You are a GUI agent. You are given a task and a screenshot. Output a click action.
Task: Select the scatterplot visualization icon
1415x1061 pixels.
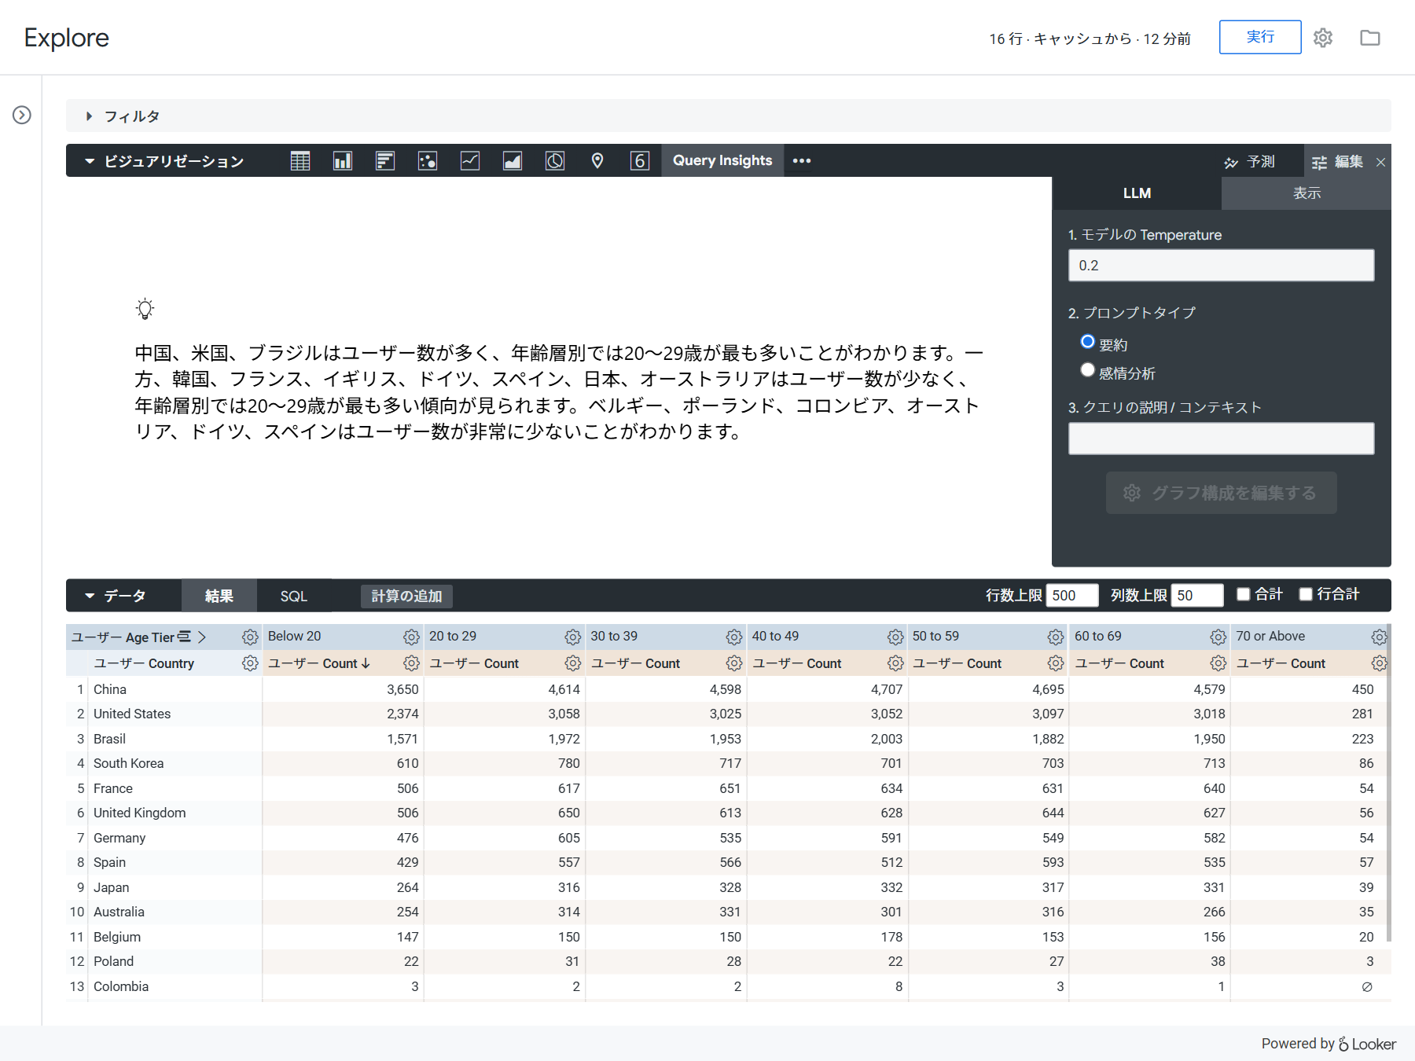tap(428, 161)
